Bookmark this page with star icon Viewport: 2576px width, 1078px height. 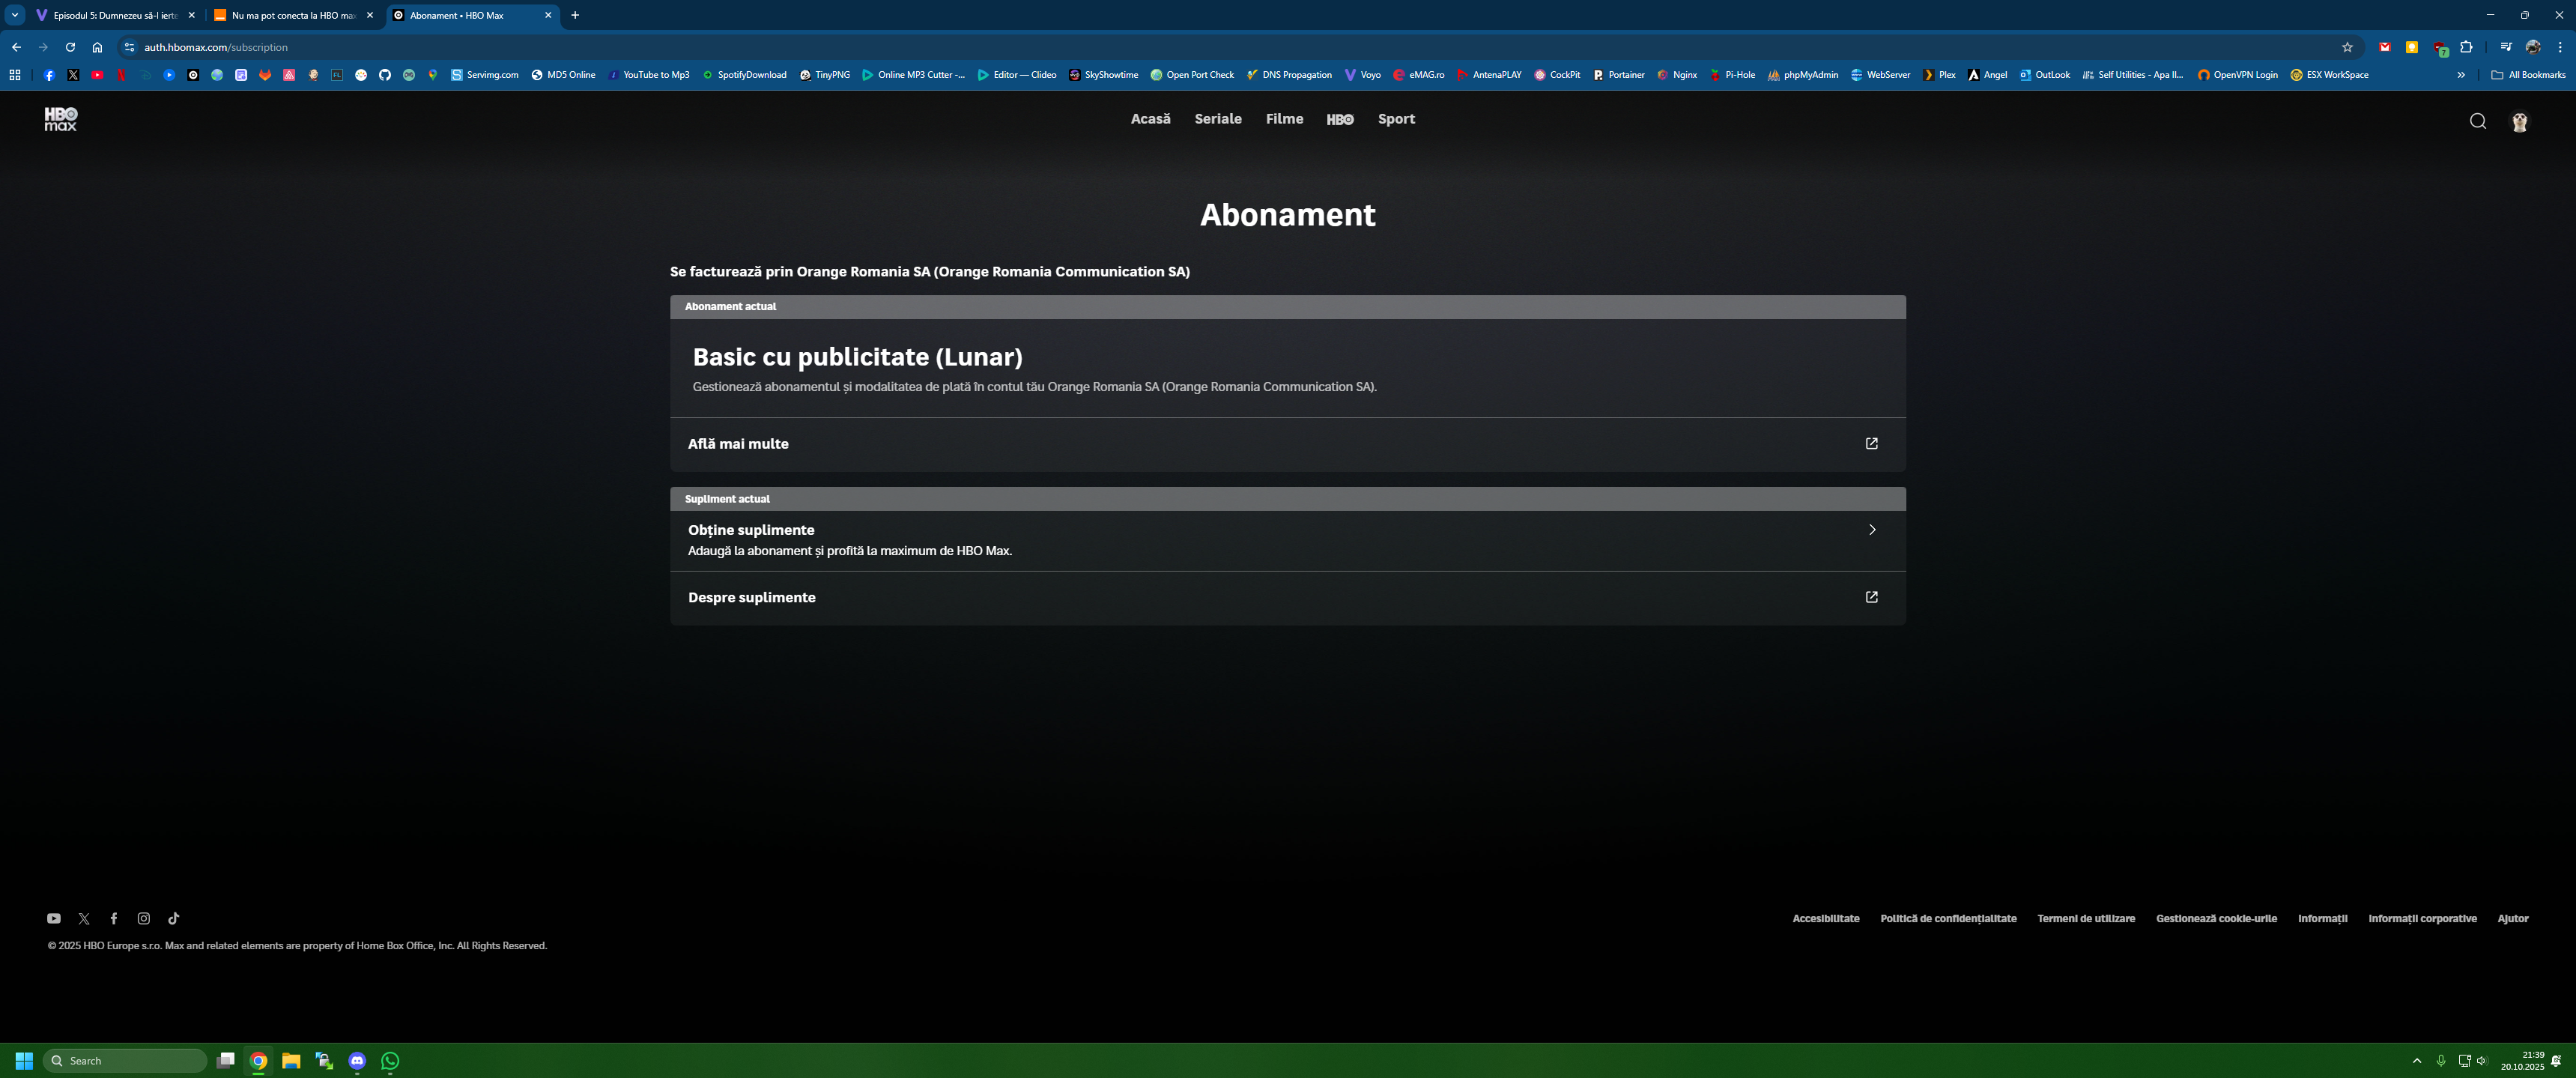pyautogui.click(x=2347, y=47)
